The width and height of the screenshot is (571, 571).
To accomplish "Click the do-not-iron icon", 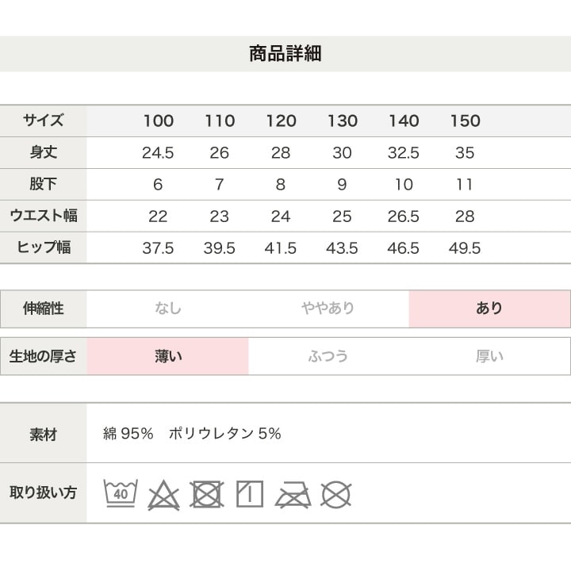I will (293, 495).
